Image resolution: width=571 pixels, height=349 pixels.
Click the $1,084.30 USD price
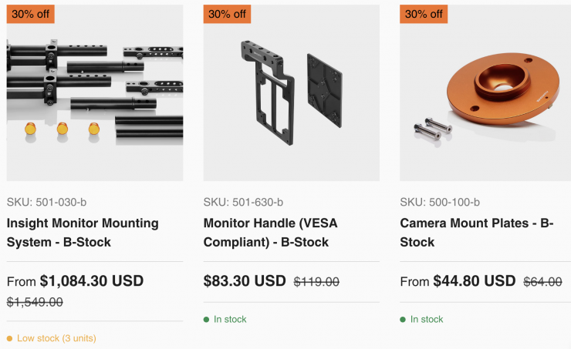pyautogui.click(x=91, y=281)
